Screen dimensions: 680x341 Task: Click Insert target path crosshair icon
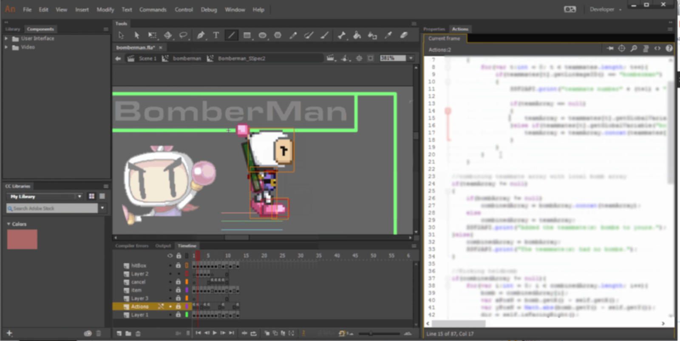click(x=621, y=48)
